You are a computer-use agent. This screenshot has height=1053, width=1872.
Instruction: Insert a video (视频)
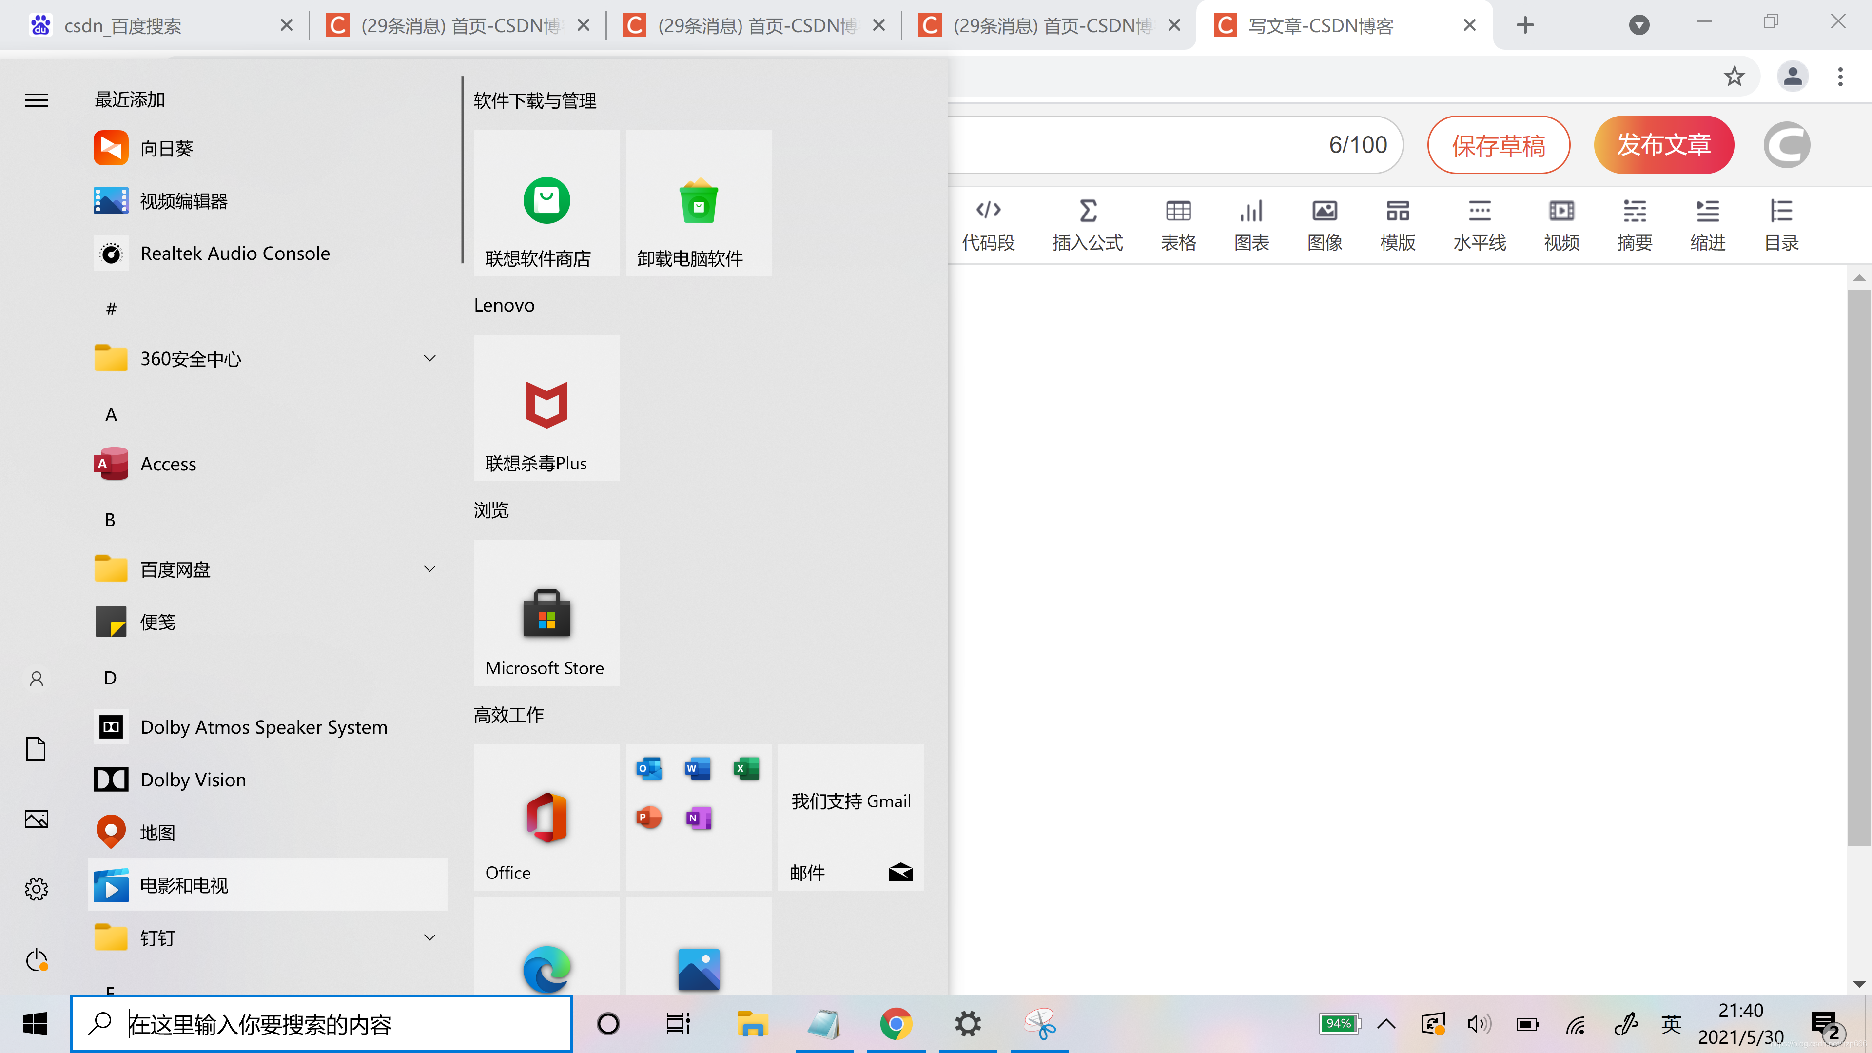1561,226
